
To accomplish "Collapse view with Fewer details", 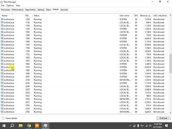I will tap(9, 118).
